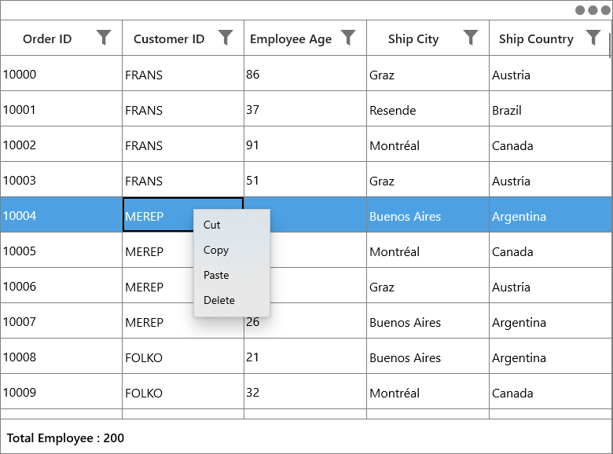The width and height of the screenshot is (613, 454).
Task: Click FRANS in row 10002
Action: point(144,145)
